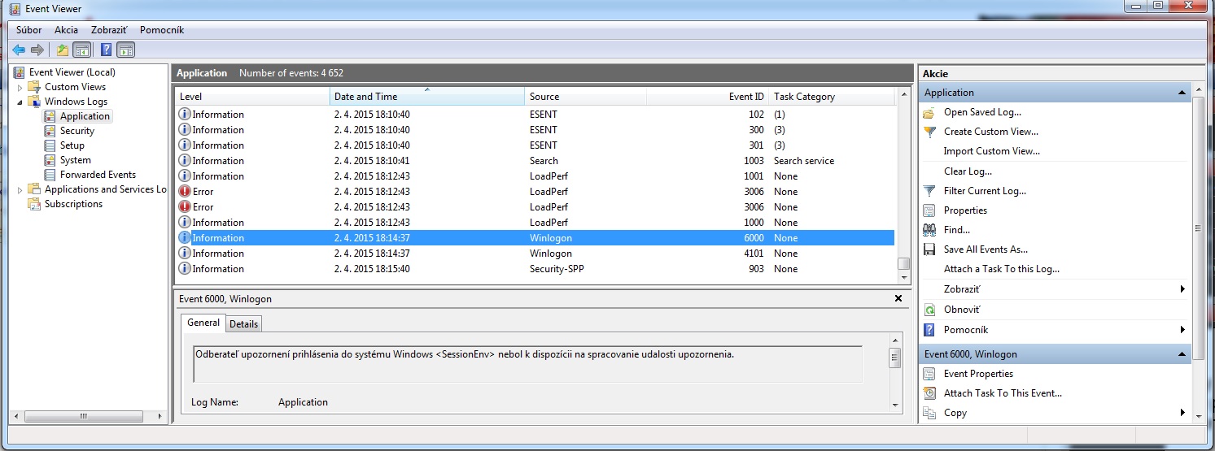Click Import Custom View... action

click(991, 151)
